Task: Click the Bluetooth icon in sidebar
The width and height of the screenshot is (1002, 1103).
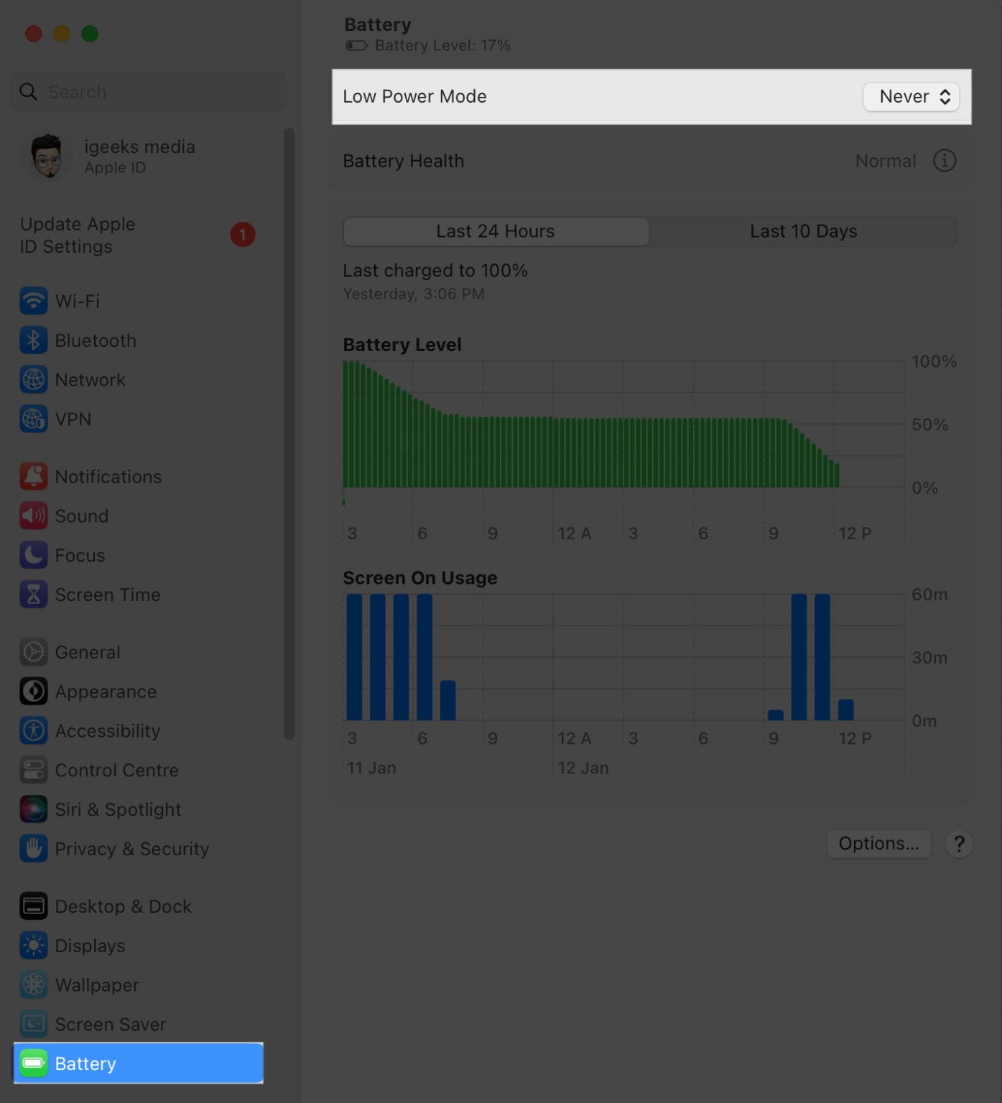Action: (33, 340)
